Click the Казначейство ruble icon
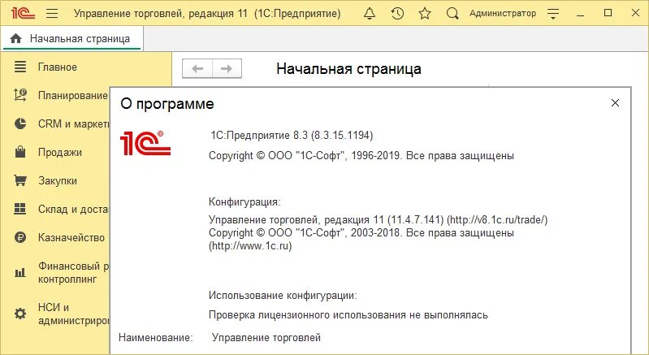 tap(19, 237)
